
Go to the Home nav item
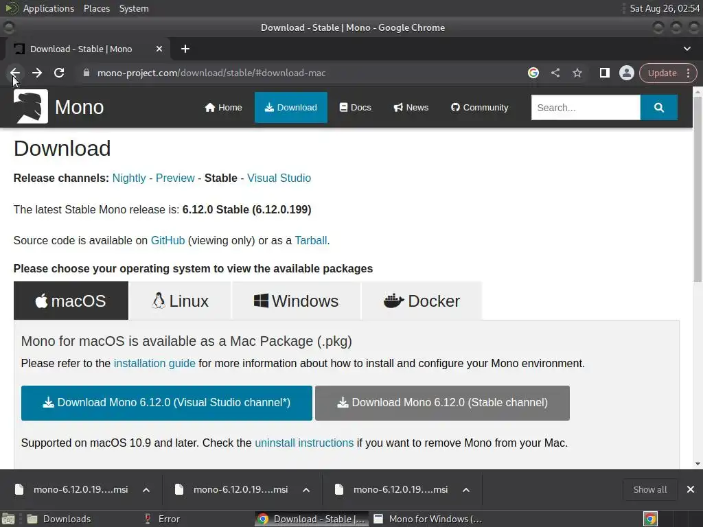(x=223, y=108)
